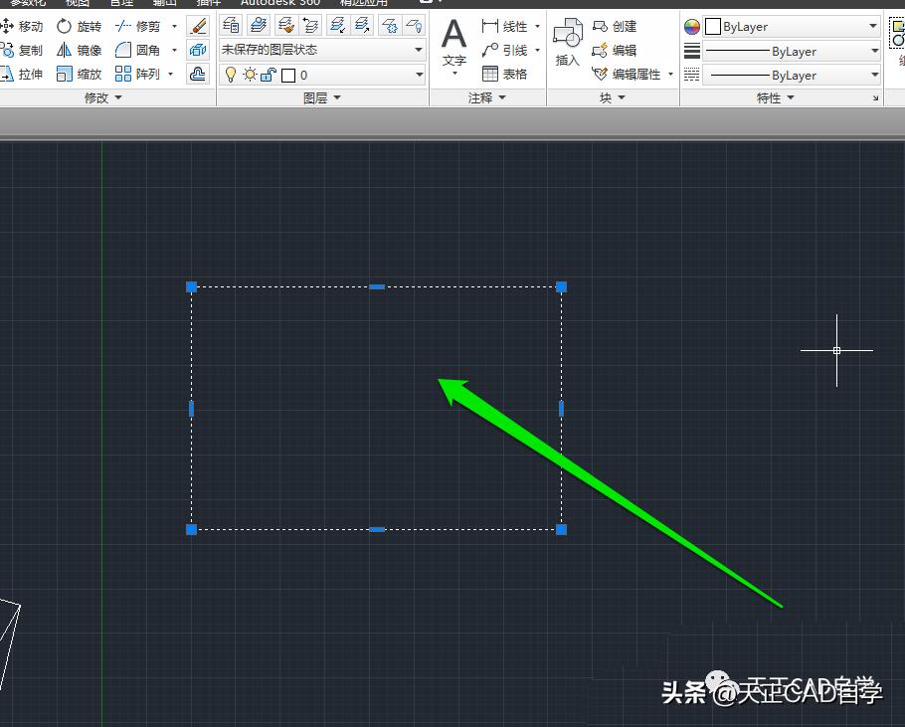Click rectangle's bottom-right corner grip
This screenshot has width=905, height=727.
coord(561,529)
